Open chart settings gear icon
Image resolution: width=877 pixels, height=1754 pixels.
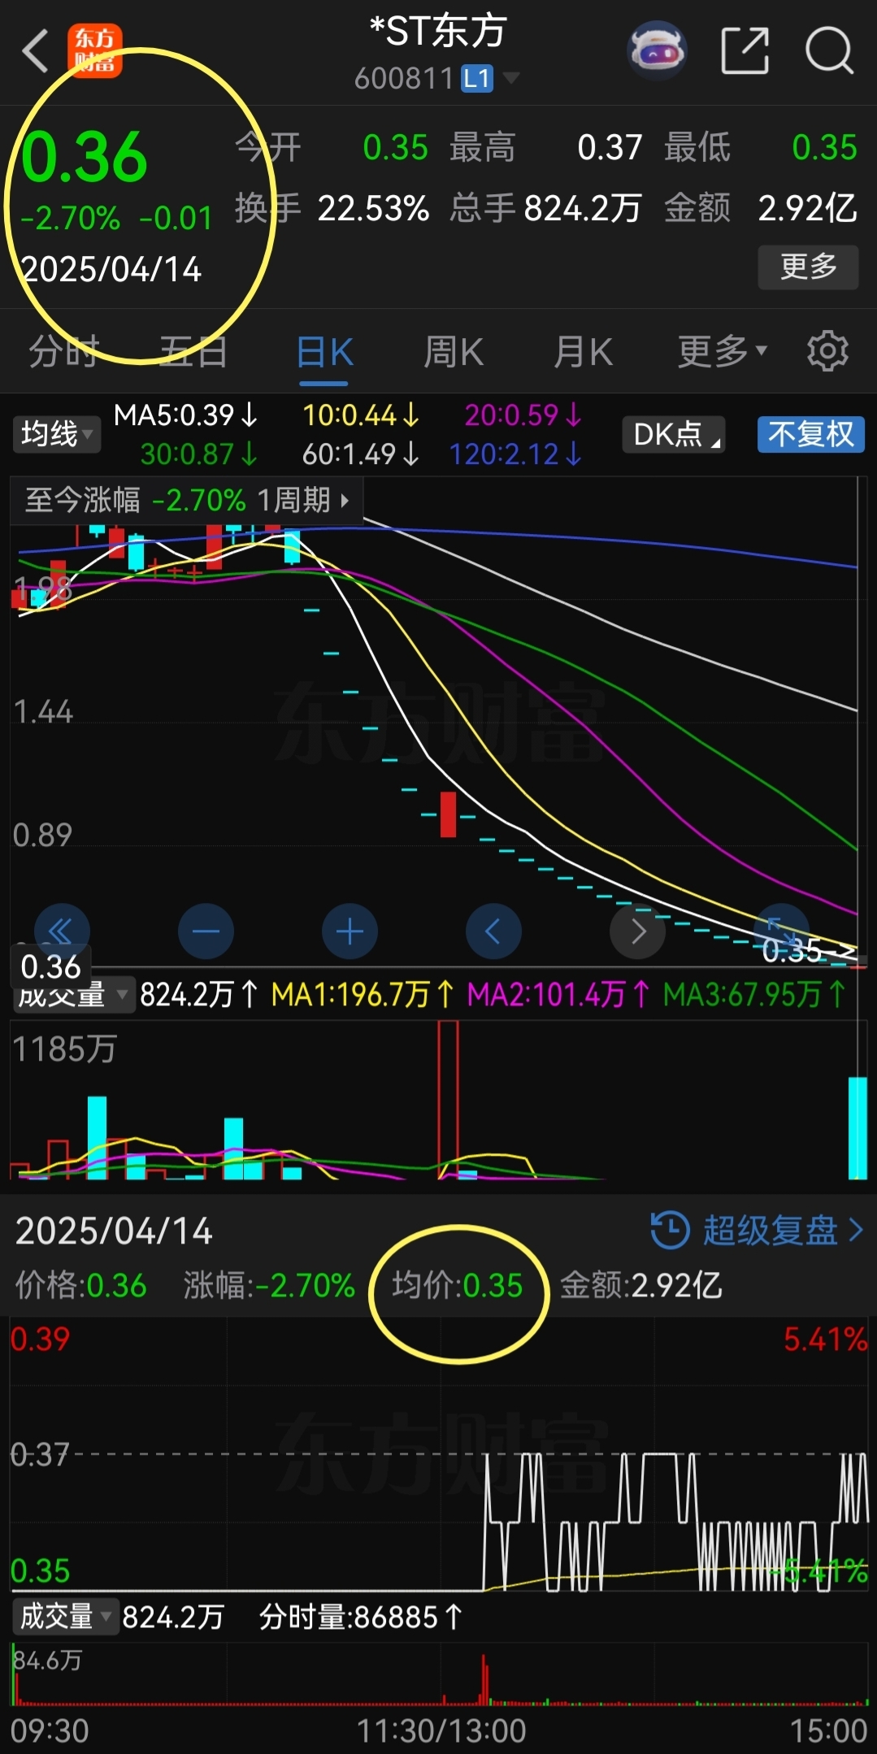[827, 351]
